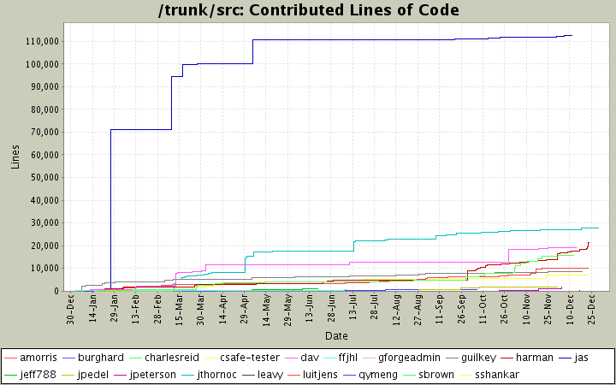The height and width of the screenshot is (385, 616).
Task: Click the 80,000 y-axis tick label
Action: (44, 110)
